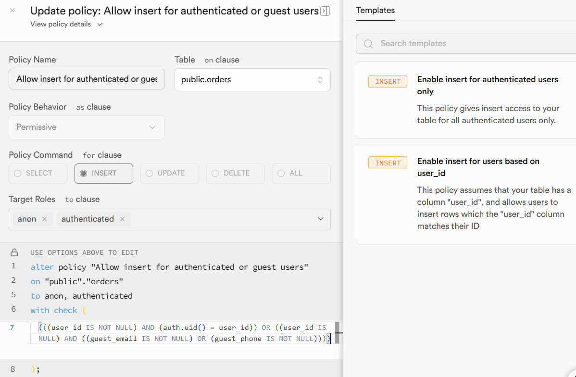This screenshot has height=377, width=576.
Task: Click the search templates magnifier icon
Action: (369, 44)
